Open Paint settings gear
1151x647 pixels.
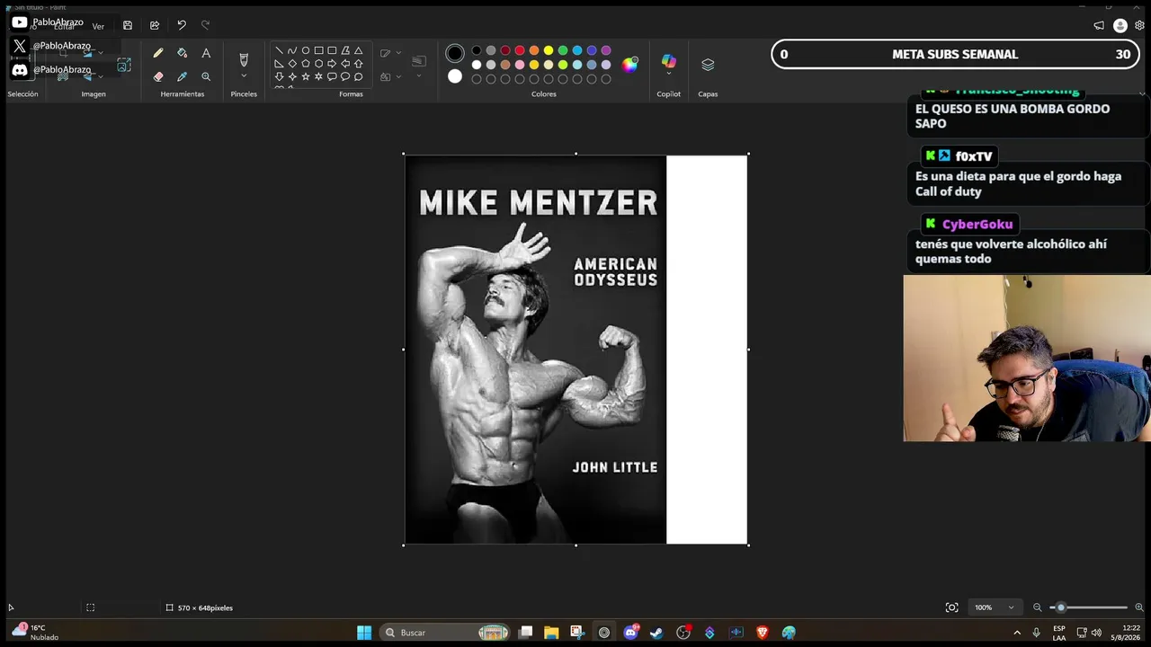point(1139,25)
